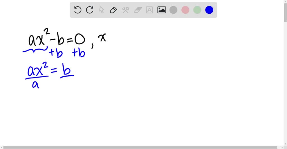Click the scroll down arrow of the vertical scrollbar
Image resolution: width=287 pixels, height=149 pixels.
click(x=285, y=144)
